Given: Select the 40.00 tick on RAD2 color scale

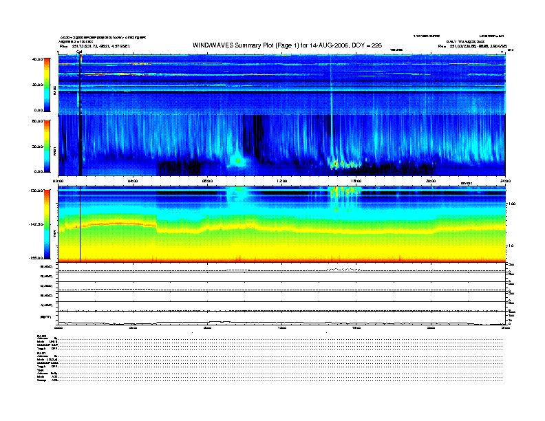Looking at the screenshot, I should [37, 59].
